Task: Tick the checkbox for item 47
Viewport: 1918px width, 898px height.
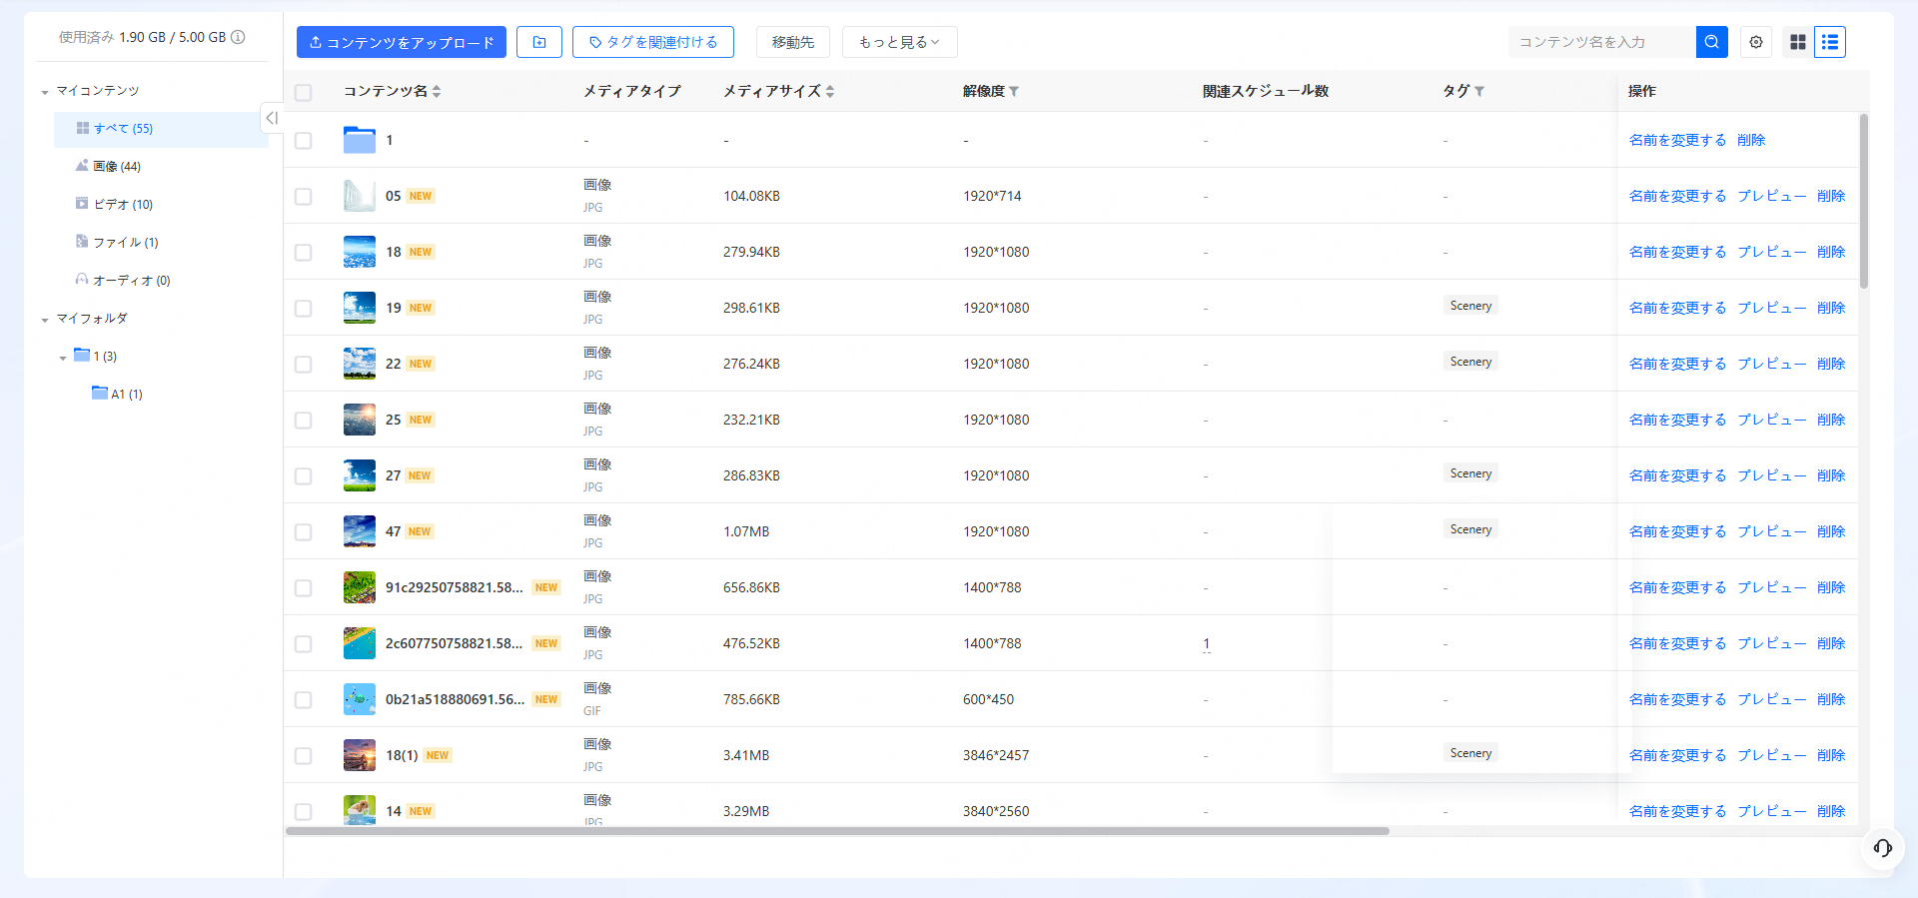Action: coord(304,532)
